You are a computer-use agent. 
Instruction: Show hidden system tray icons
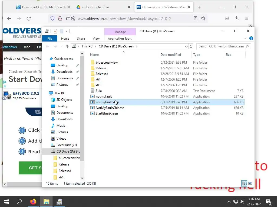click(x=229, y=202)
